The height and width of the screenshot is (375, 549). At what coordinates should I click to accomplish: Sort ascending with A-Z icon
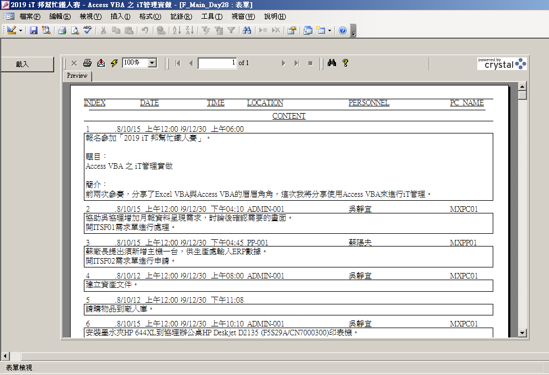point(177,30)
